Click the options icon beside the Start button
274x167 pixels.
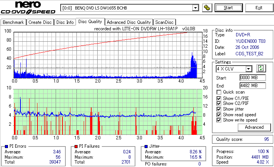[x=207, y=8]
